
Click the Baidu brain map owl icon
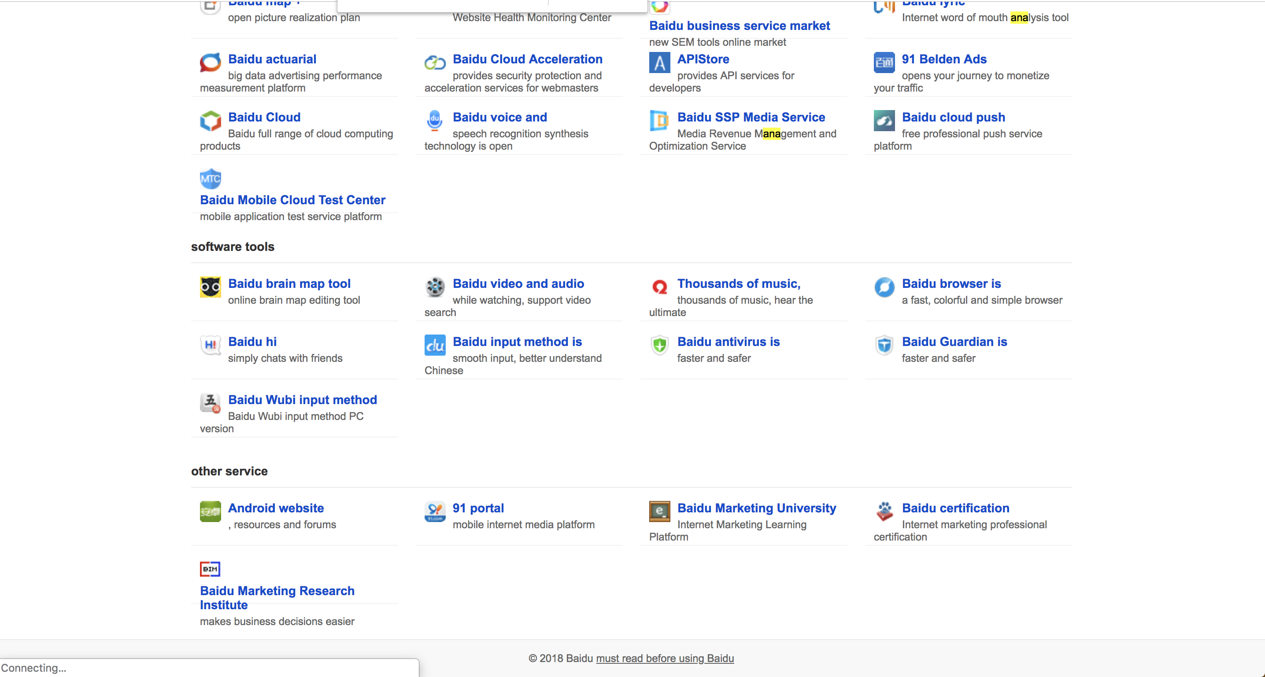[x=210, y=287]
